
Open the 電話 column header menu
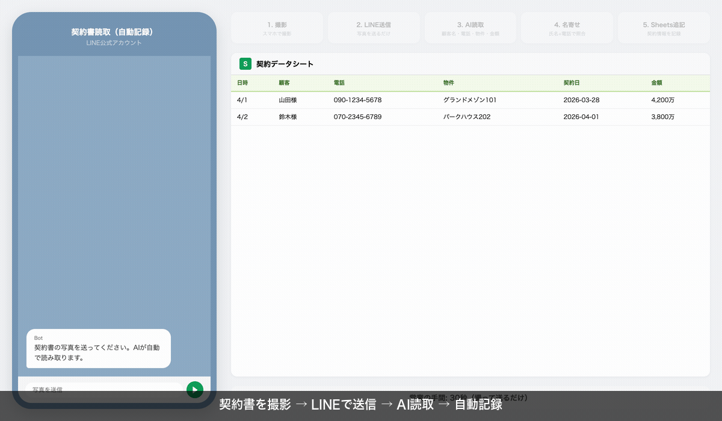[x=338, y=83]
